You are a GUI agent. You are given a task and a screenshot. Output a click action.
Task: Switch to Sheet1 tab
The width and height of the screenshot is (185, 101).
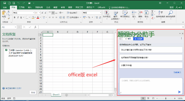coord(56,95)
